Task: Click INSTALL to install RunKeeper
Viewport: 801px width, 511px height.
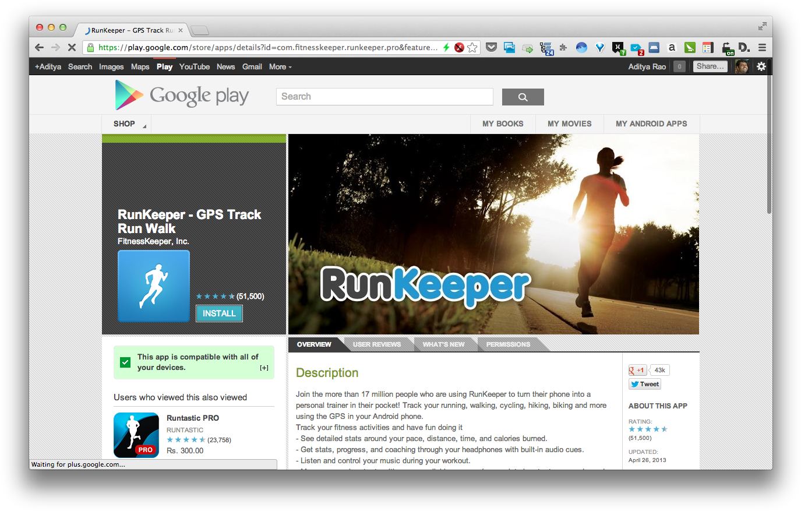Action: pos(219,313)
